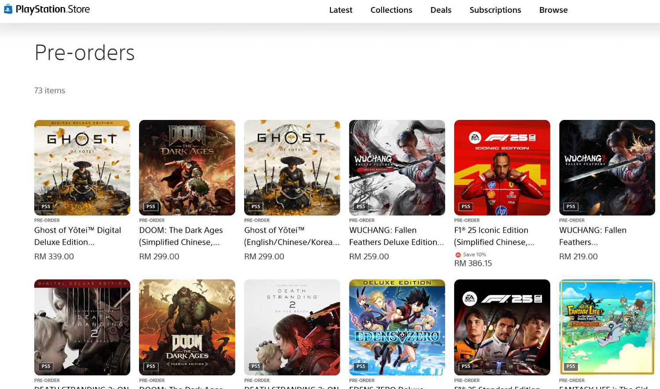The height and width of the screenshot is (389, 660).
Task: Open the Subscriptions menu
Action: point(495,10)
